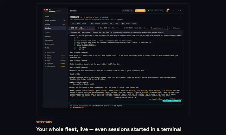Open the settings gear in top bar
Viewport: 226px width, 135px height.
pyautogui.click(x=181, y=11)
